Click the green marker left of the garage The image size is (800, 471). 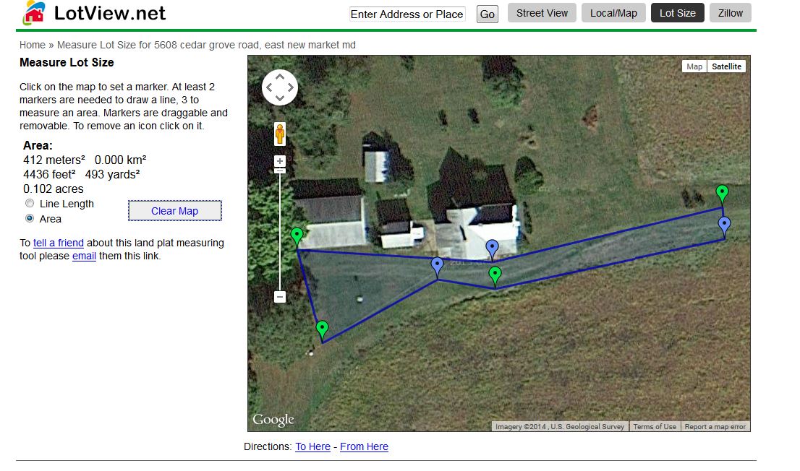tap(297, 238)
